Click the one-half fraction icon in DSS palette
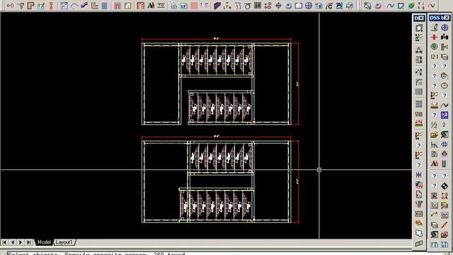The width and height of the screenshot is (453, 255). 434,125
